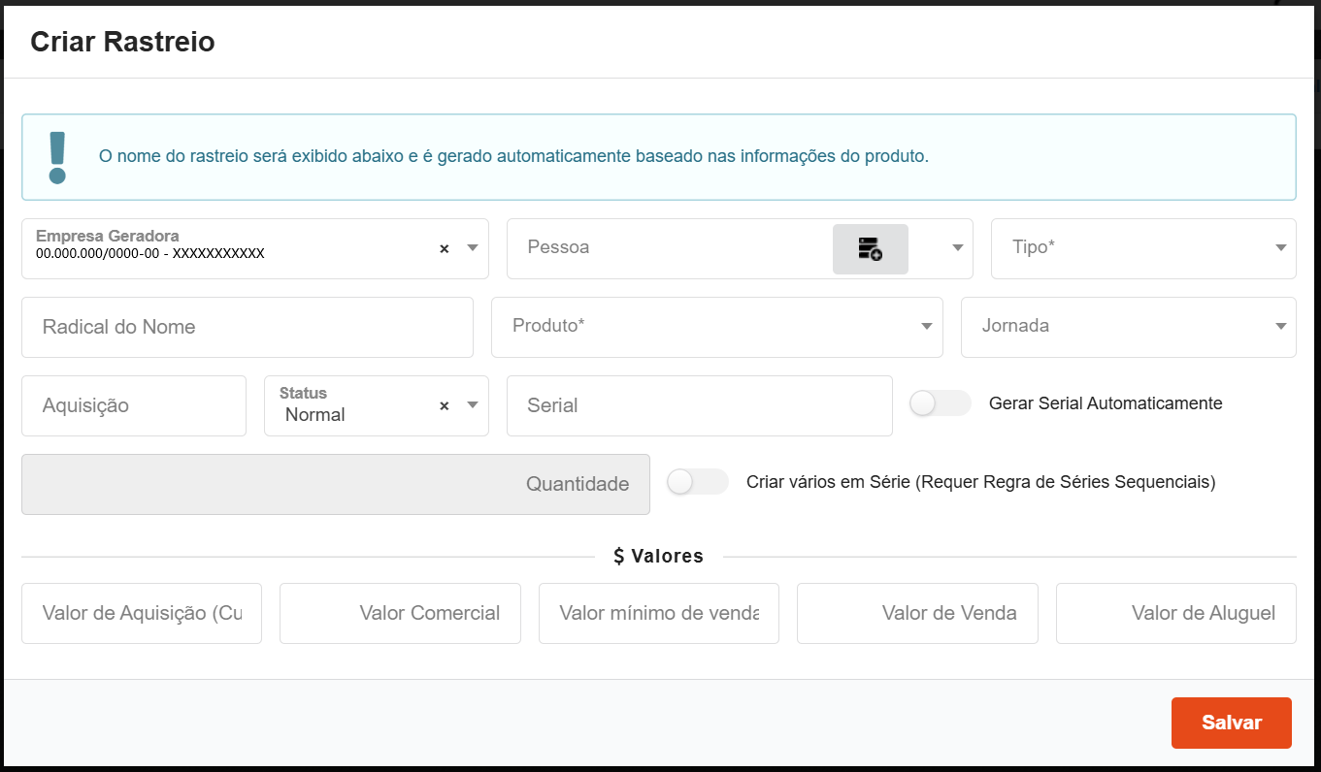
Task: Click the Radical do Nome field
Action: tap(248, 327)
